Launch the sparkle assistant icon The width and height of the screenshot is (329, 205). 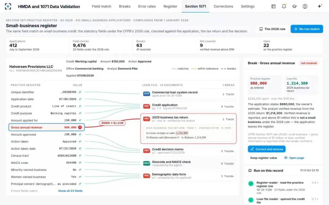(320, 6)
